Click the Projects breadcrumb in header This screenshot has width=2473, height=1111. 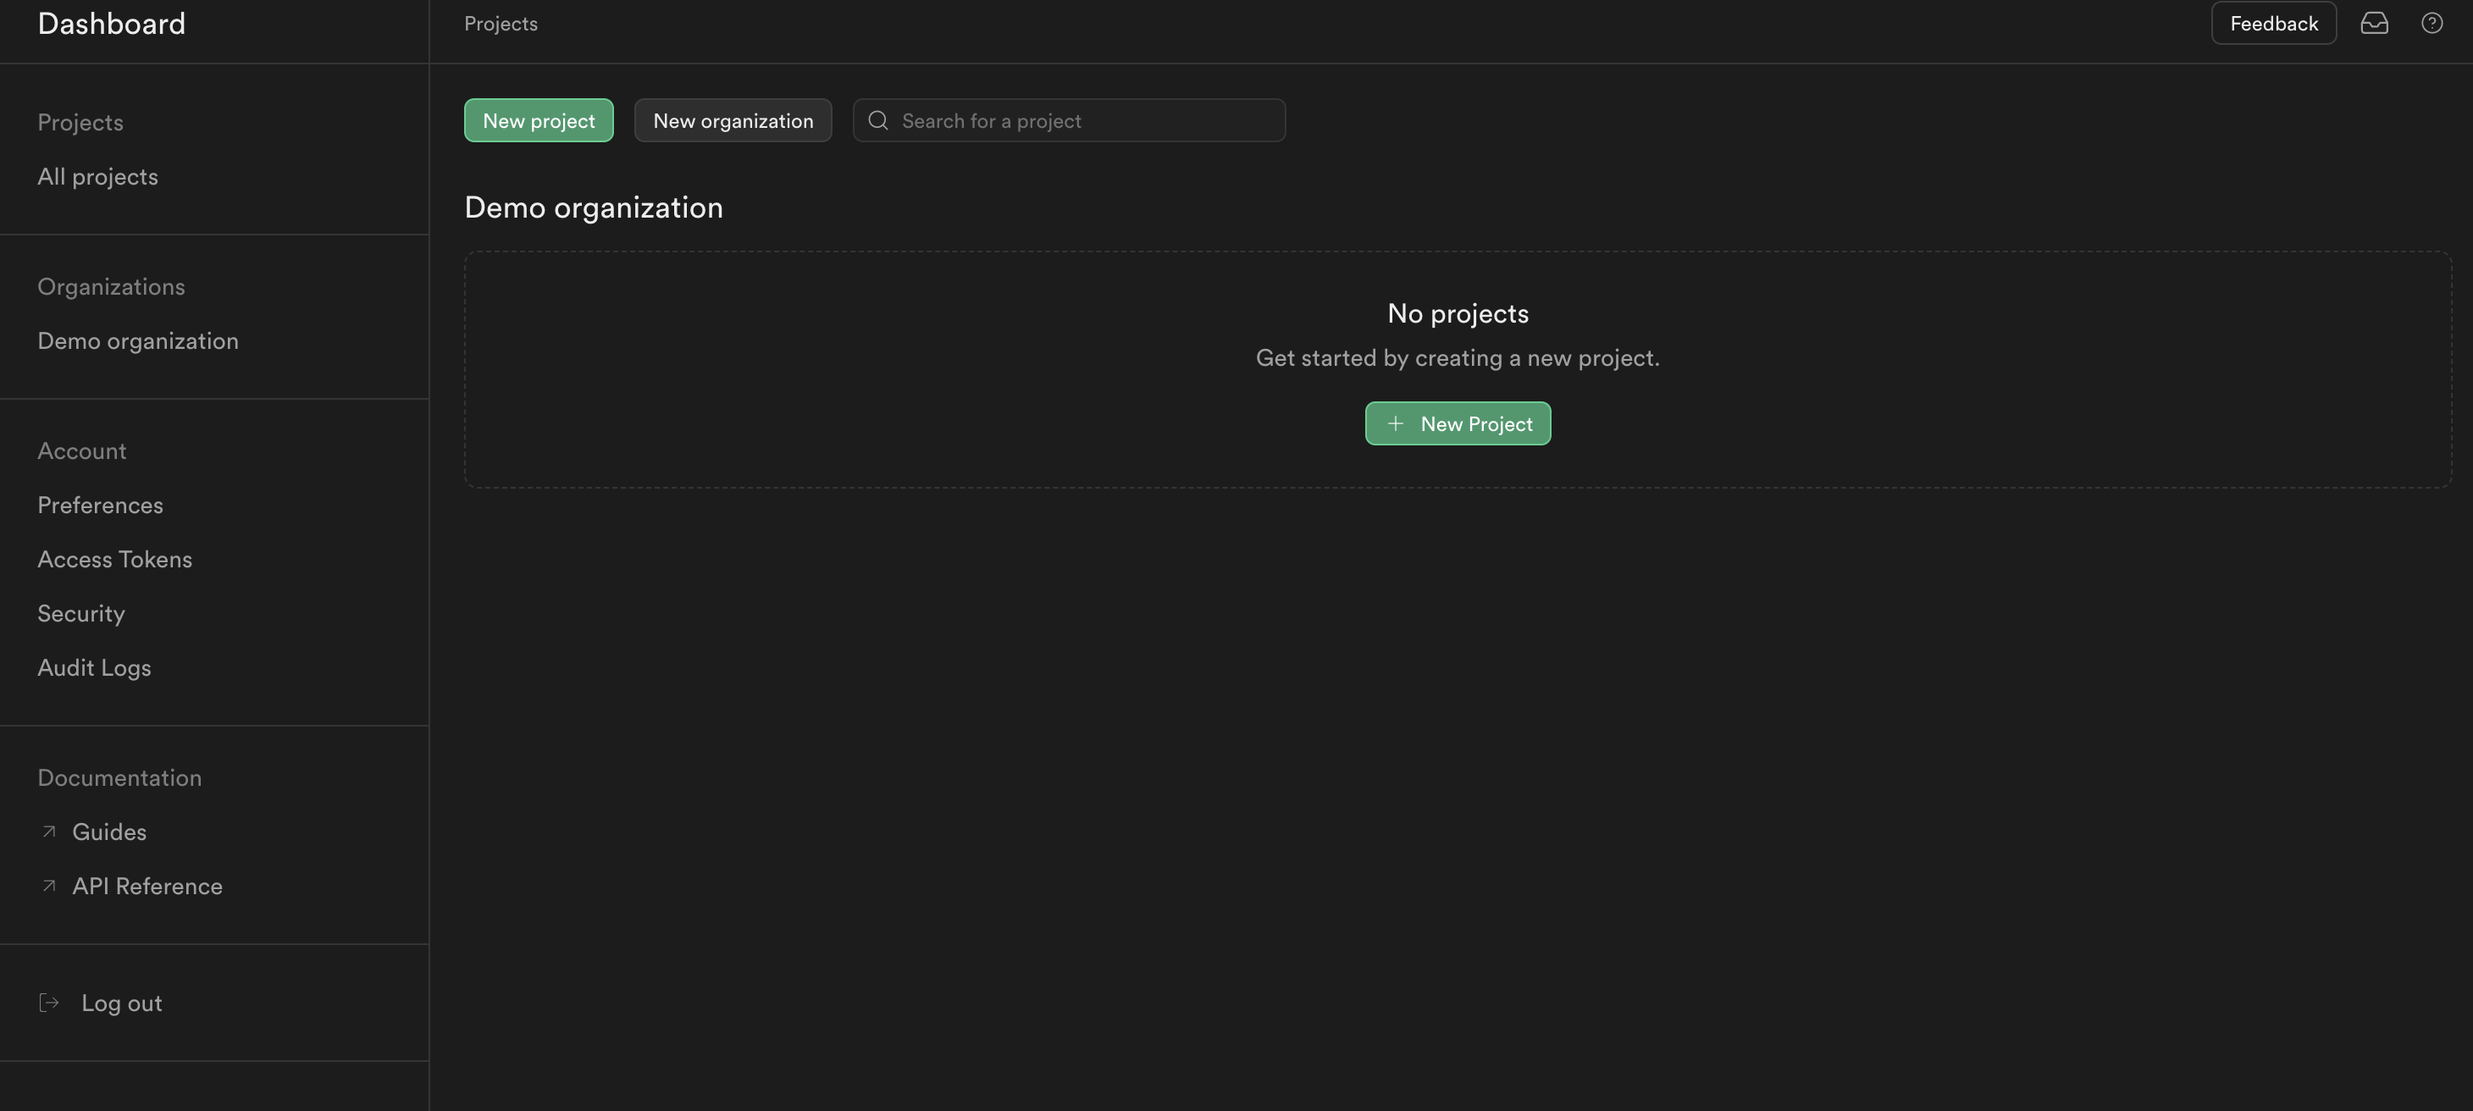pos(501,23)
